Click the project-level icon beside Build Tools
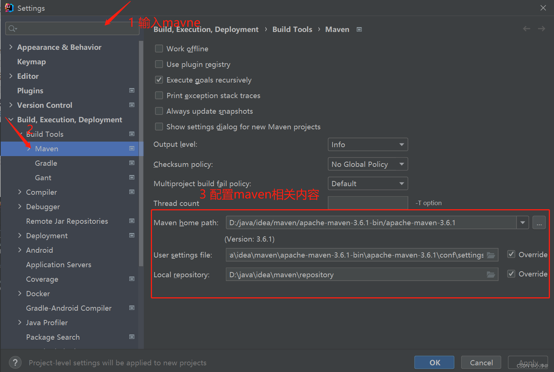This screenshot has width=554, height=372. coord(132,134)
